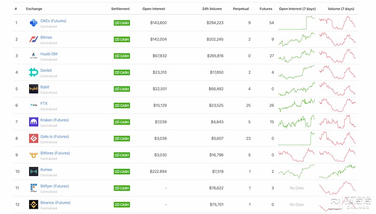View Bitmex open interest 7-day sparkline

pos(296,39)
